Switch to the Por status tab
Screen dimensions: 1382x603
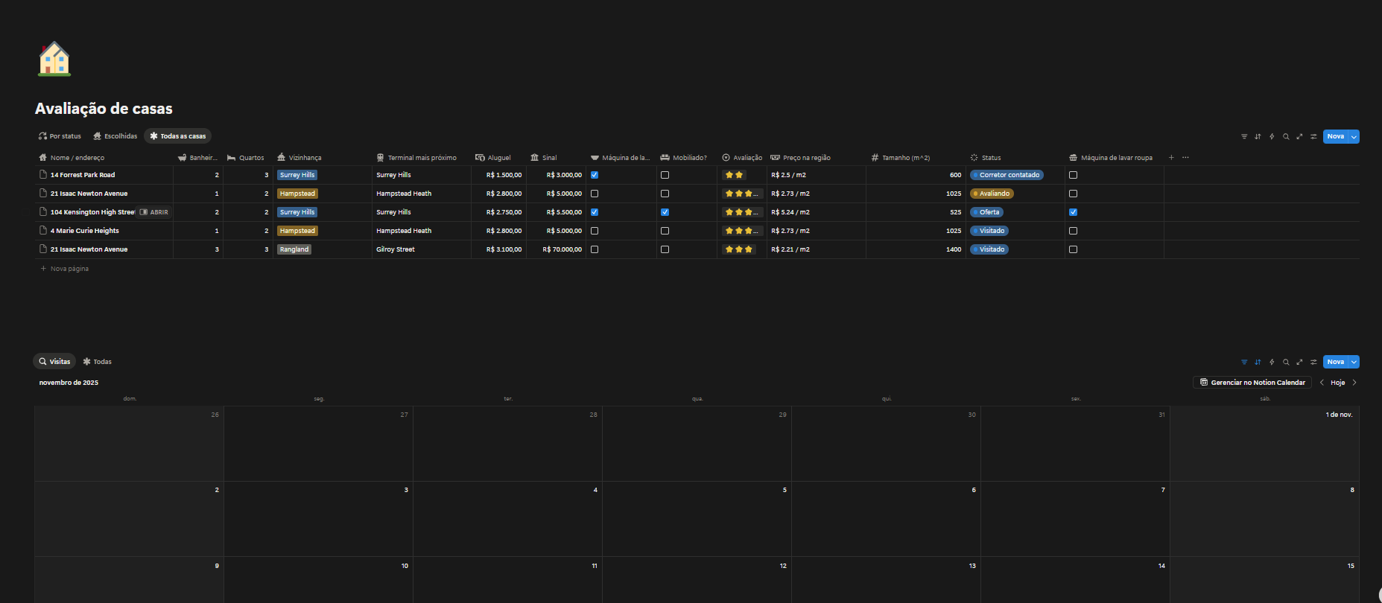tap(60, 136)
